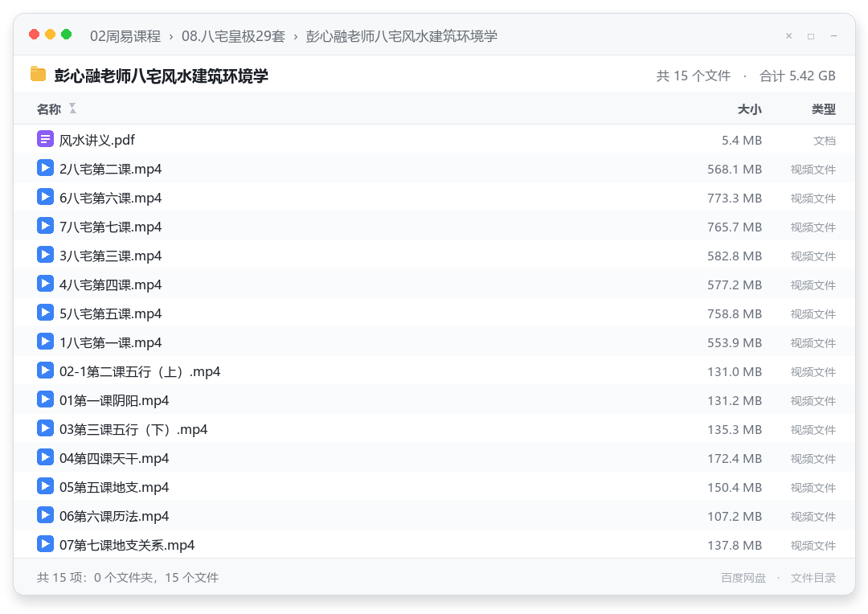Click the video icon beside 05第五课地支.mp4
The width and height of the screenshot is (868, 614).
pos(45,486)
